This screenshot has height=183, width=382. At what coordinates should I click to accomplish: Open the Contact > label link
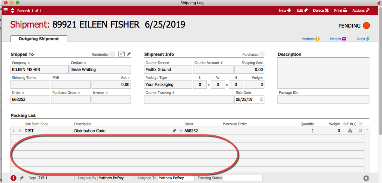78,63
